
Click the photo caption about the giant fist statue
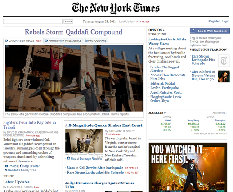[67, 114]
